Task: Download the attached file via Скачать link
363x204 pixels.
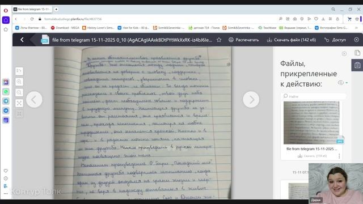Action: pos(313,156)
